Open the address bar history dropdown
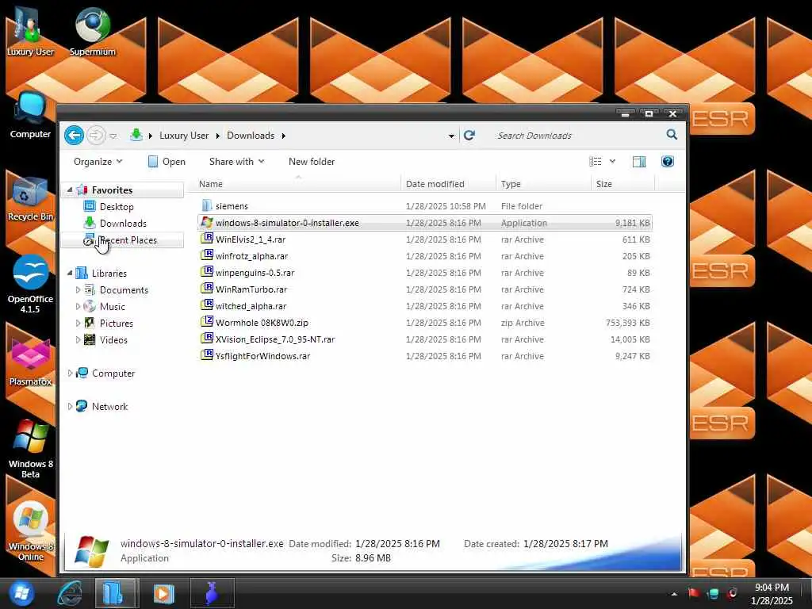The width and height of the screenshot is (812, 609). pos(451,136)
